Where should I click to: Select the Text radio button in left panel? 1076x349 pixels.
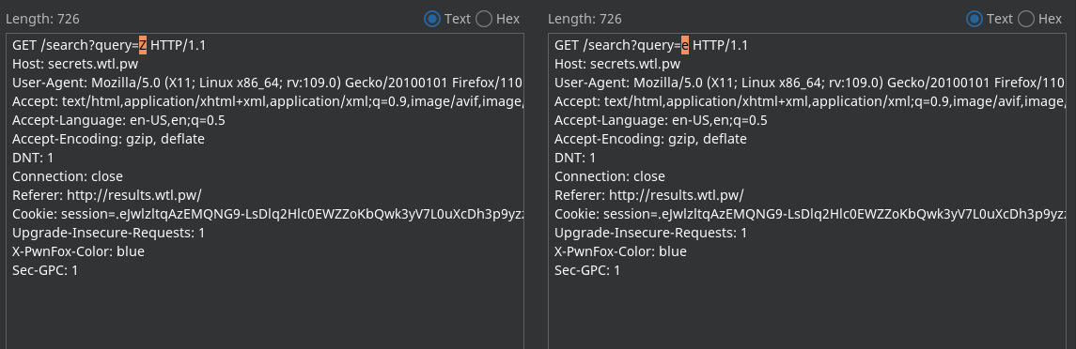[x=431, y=19]
